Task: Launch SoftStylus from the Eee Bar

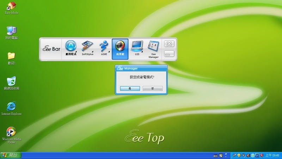Action: (87, 48)
